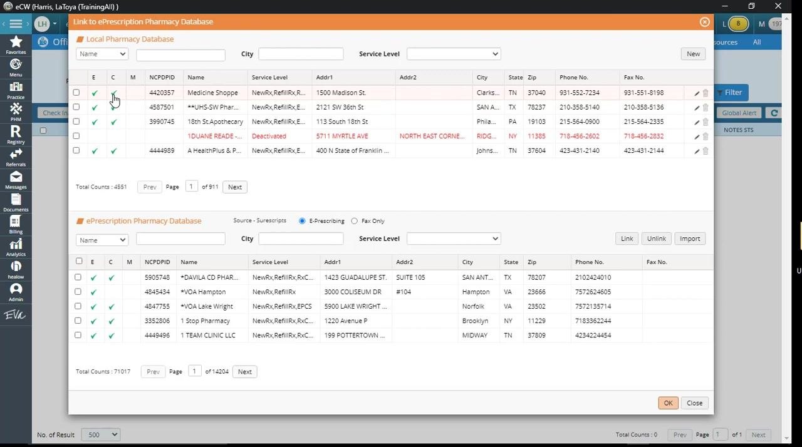Delete the A HealthPlus pharmacy row

[x=706, y=151]
